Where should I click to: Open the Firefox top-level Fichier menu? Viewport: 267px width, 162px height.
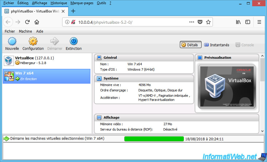click(9, 3)
